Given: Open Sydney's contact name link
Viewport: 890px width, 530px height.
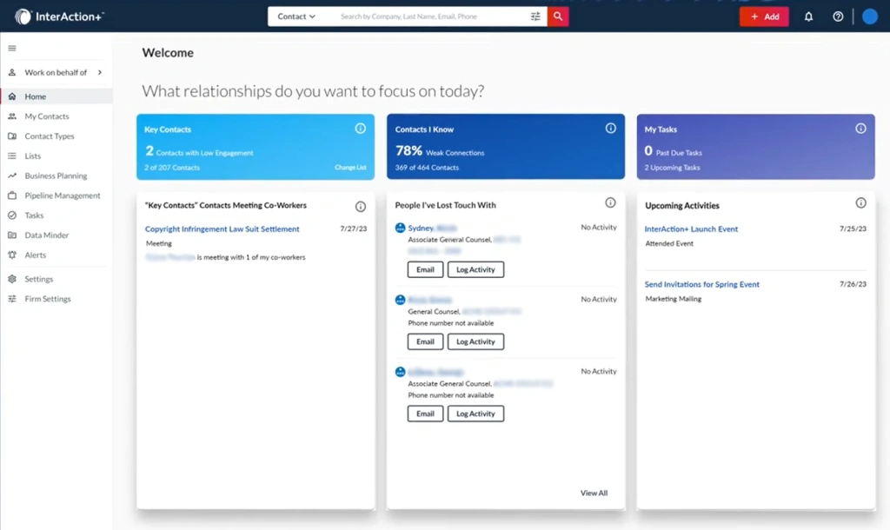Looking at the screenshot, I should coord(433,228).
